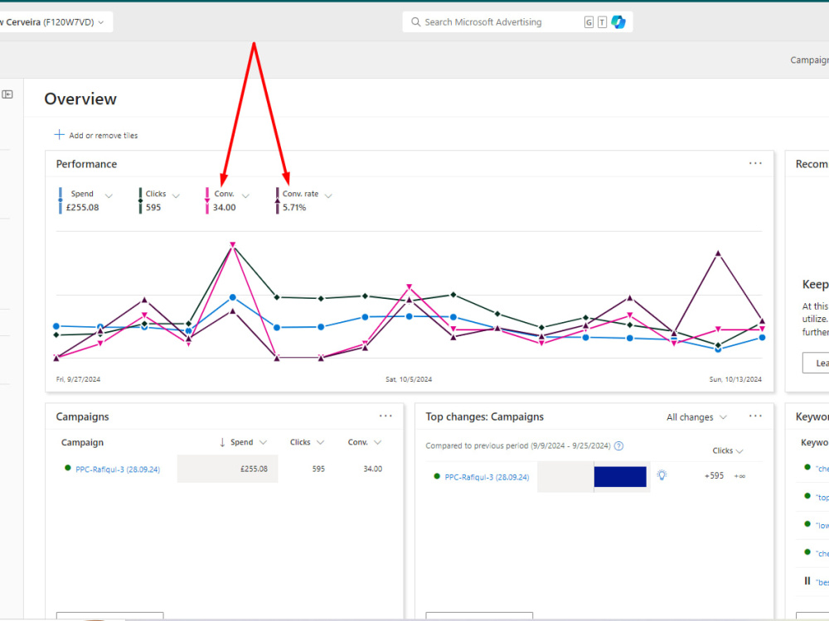Click the paused status icon in Keywords tile
829x621 pixels.
807,581
